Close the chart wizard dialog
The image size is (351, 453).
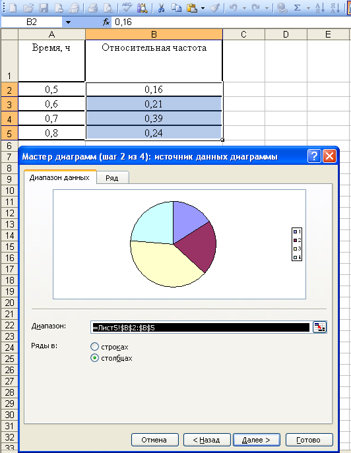click(330, 156)
